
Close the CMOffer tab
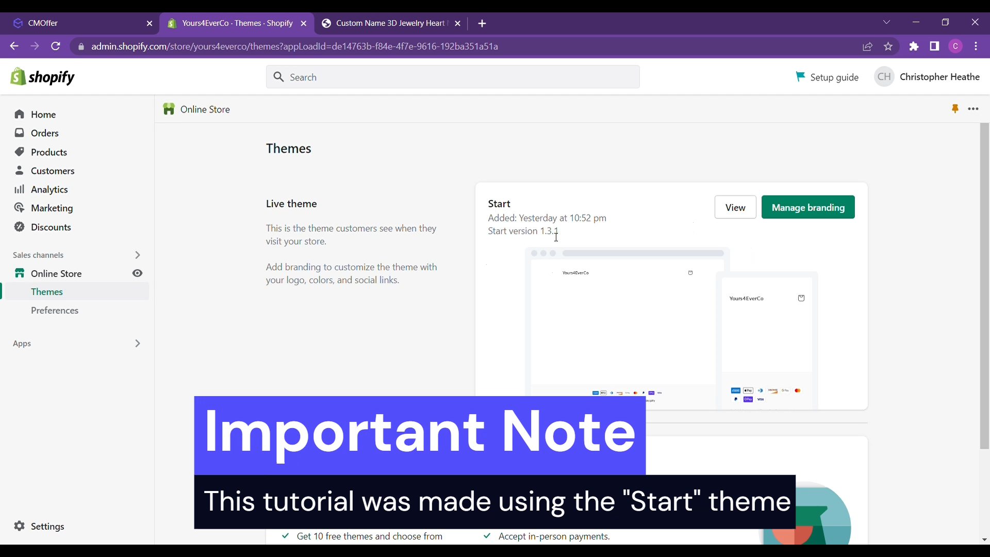[x=150, y=23]
